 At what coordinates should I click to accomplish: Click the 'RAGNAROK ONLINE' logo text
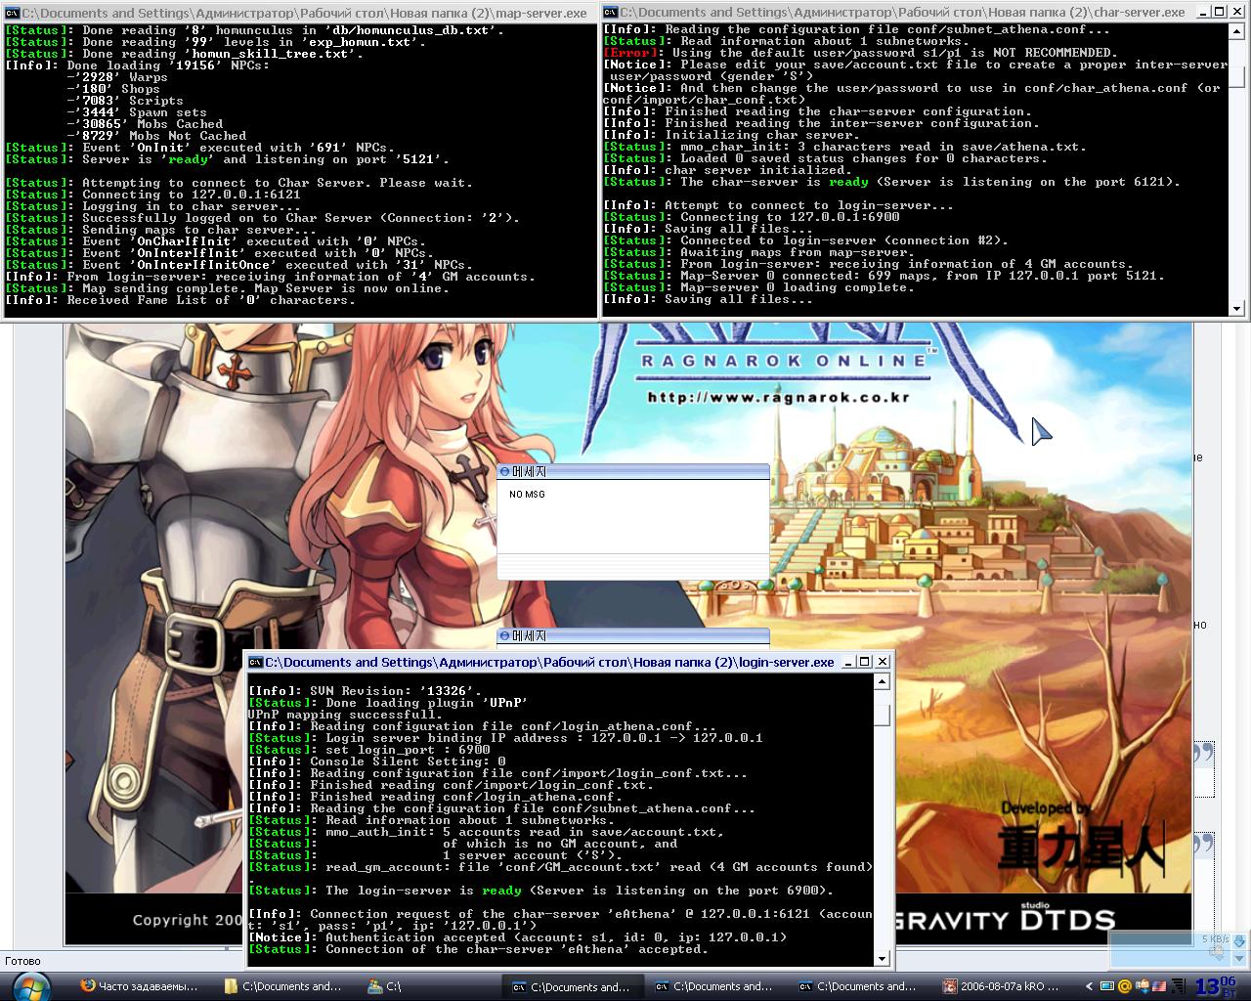click(x=783, y=361)
